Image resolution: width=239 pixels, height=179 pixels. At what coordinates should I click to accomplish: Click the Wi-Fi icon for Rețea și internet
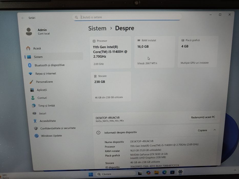30,74
